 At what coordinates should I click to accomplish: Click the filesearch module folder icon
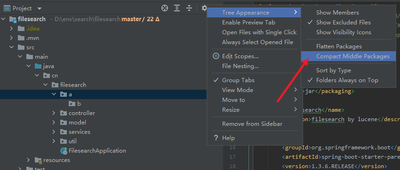[x=13, y=19]
